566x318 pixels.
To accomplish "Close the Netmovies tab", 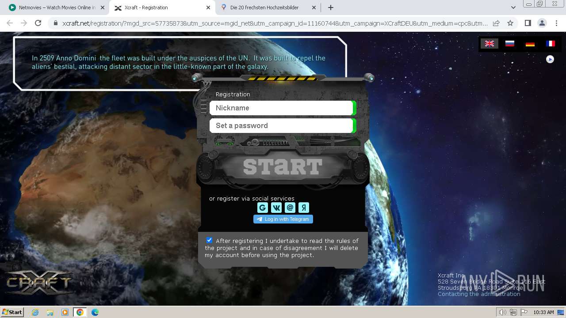I will coord(102,8).
